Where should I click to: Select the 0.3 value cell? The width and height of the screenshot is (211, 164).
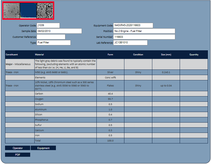110,130
